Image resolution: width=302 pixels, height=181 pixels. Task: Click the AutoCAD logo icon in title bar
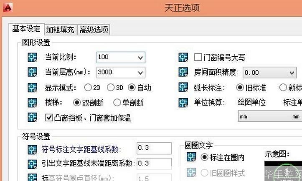[x=8, y=8]
